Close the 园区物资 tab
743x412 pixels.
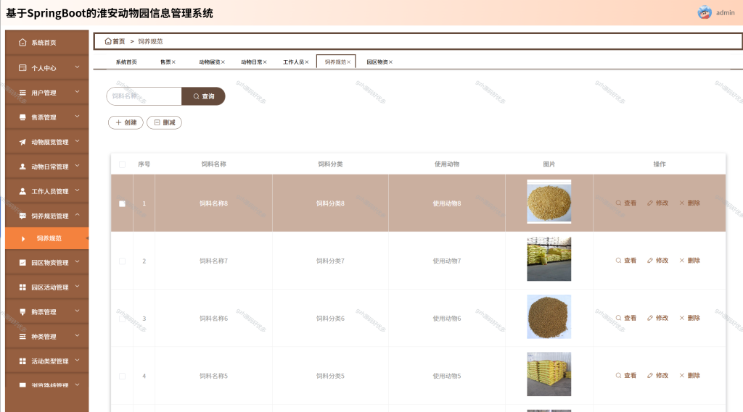390,62
